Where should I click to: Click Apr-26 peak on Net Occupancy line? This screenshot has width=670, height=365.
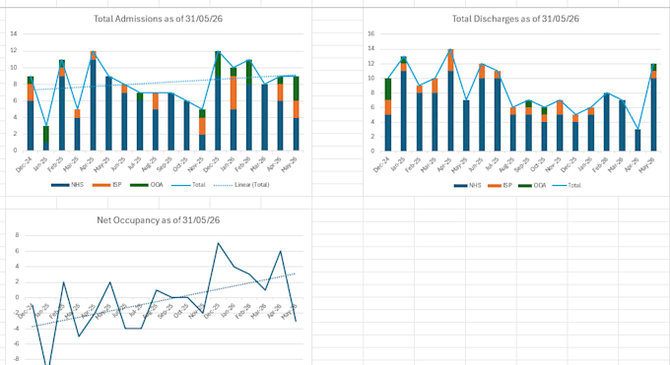[280, 251]
